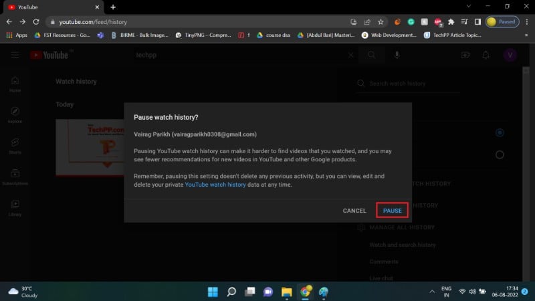This screenshot has height=301, width=535.
Task: Open weather widget showing 30°C Cloudy
Action: click(23, 292)
